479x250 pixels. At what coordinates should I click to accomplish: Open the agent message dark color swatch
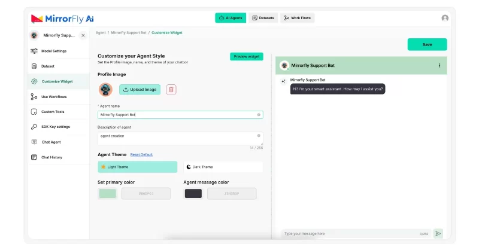point(193,194)
